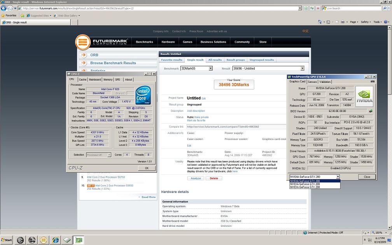Click the Make private link
The height and width of the screenshot is (245, 392).
pyautogui.click(x=201, y=117)
